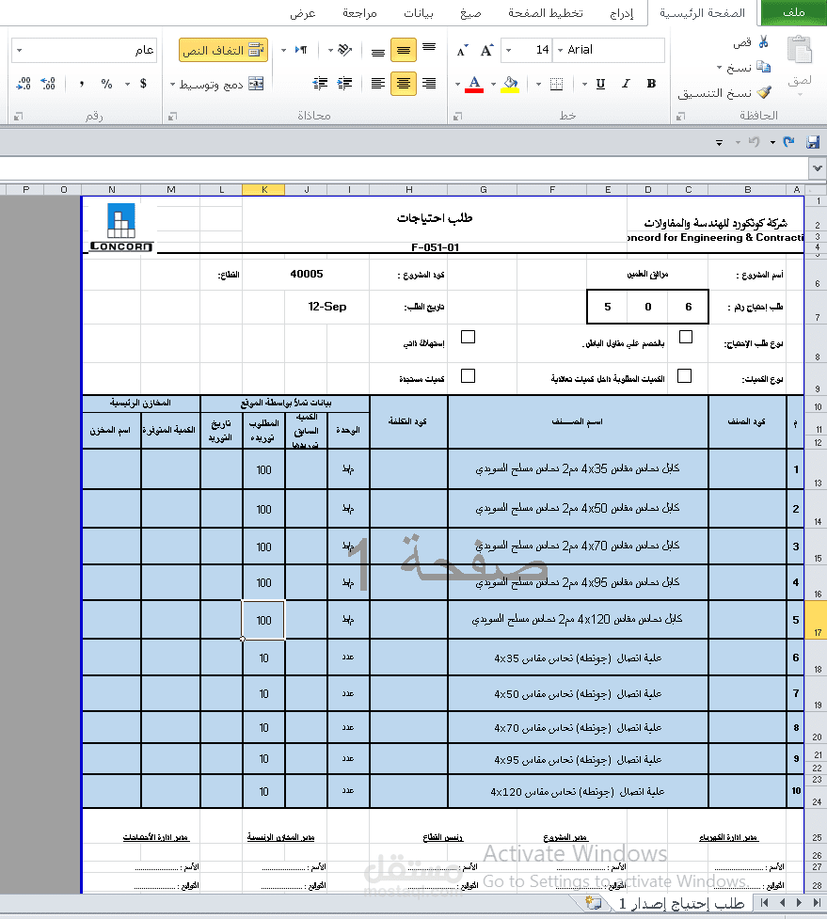Open the File (ملف) tab
Image resolution: width=827 pixels, height=919 pixels.
tap(793, 12)
